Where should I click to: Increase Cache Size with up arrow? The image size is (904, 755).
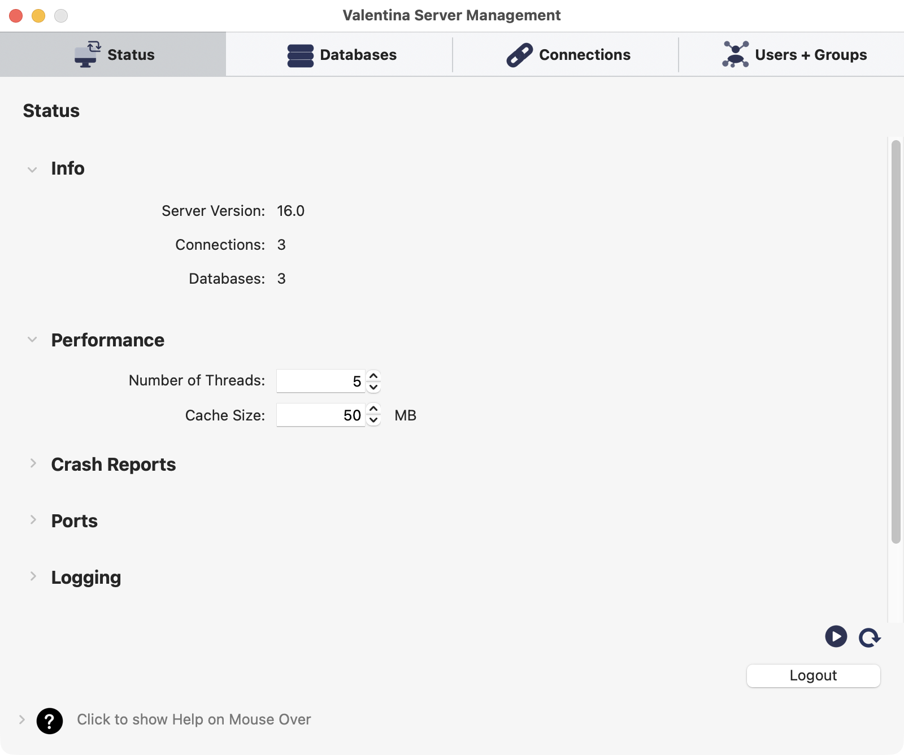pyautogui.click(x=373, y=409)
